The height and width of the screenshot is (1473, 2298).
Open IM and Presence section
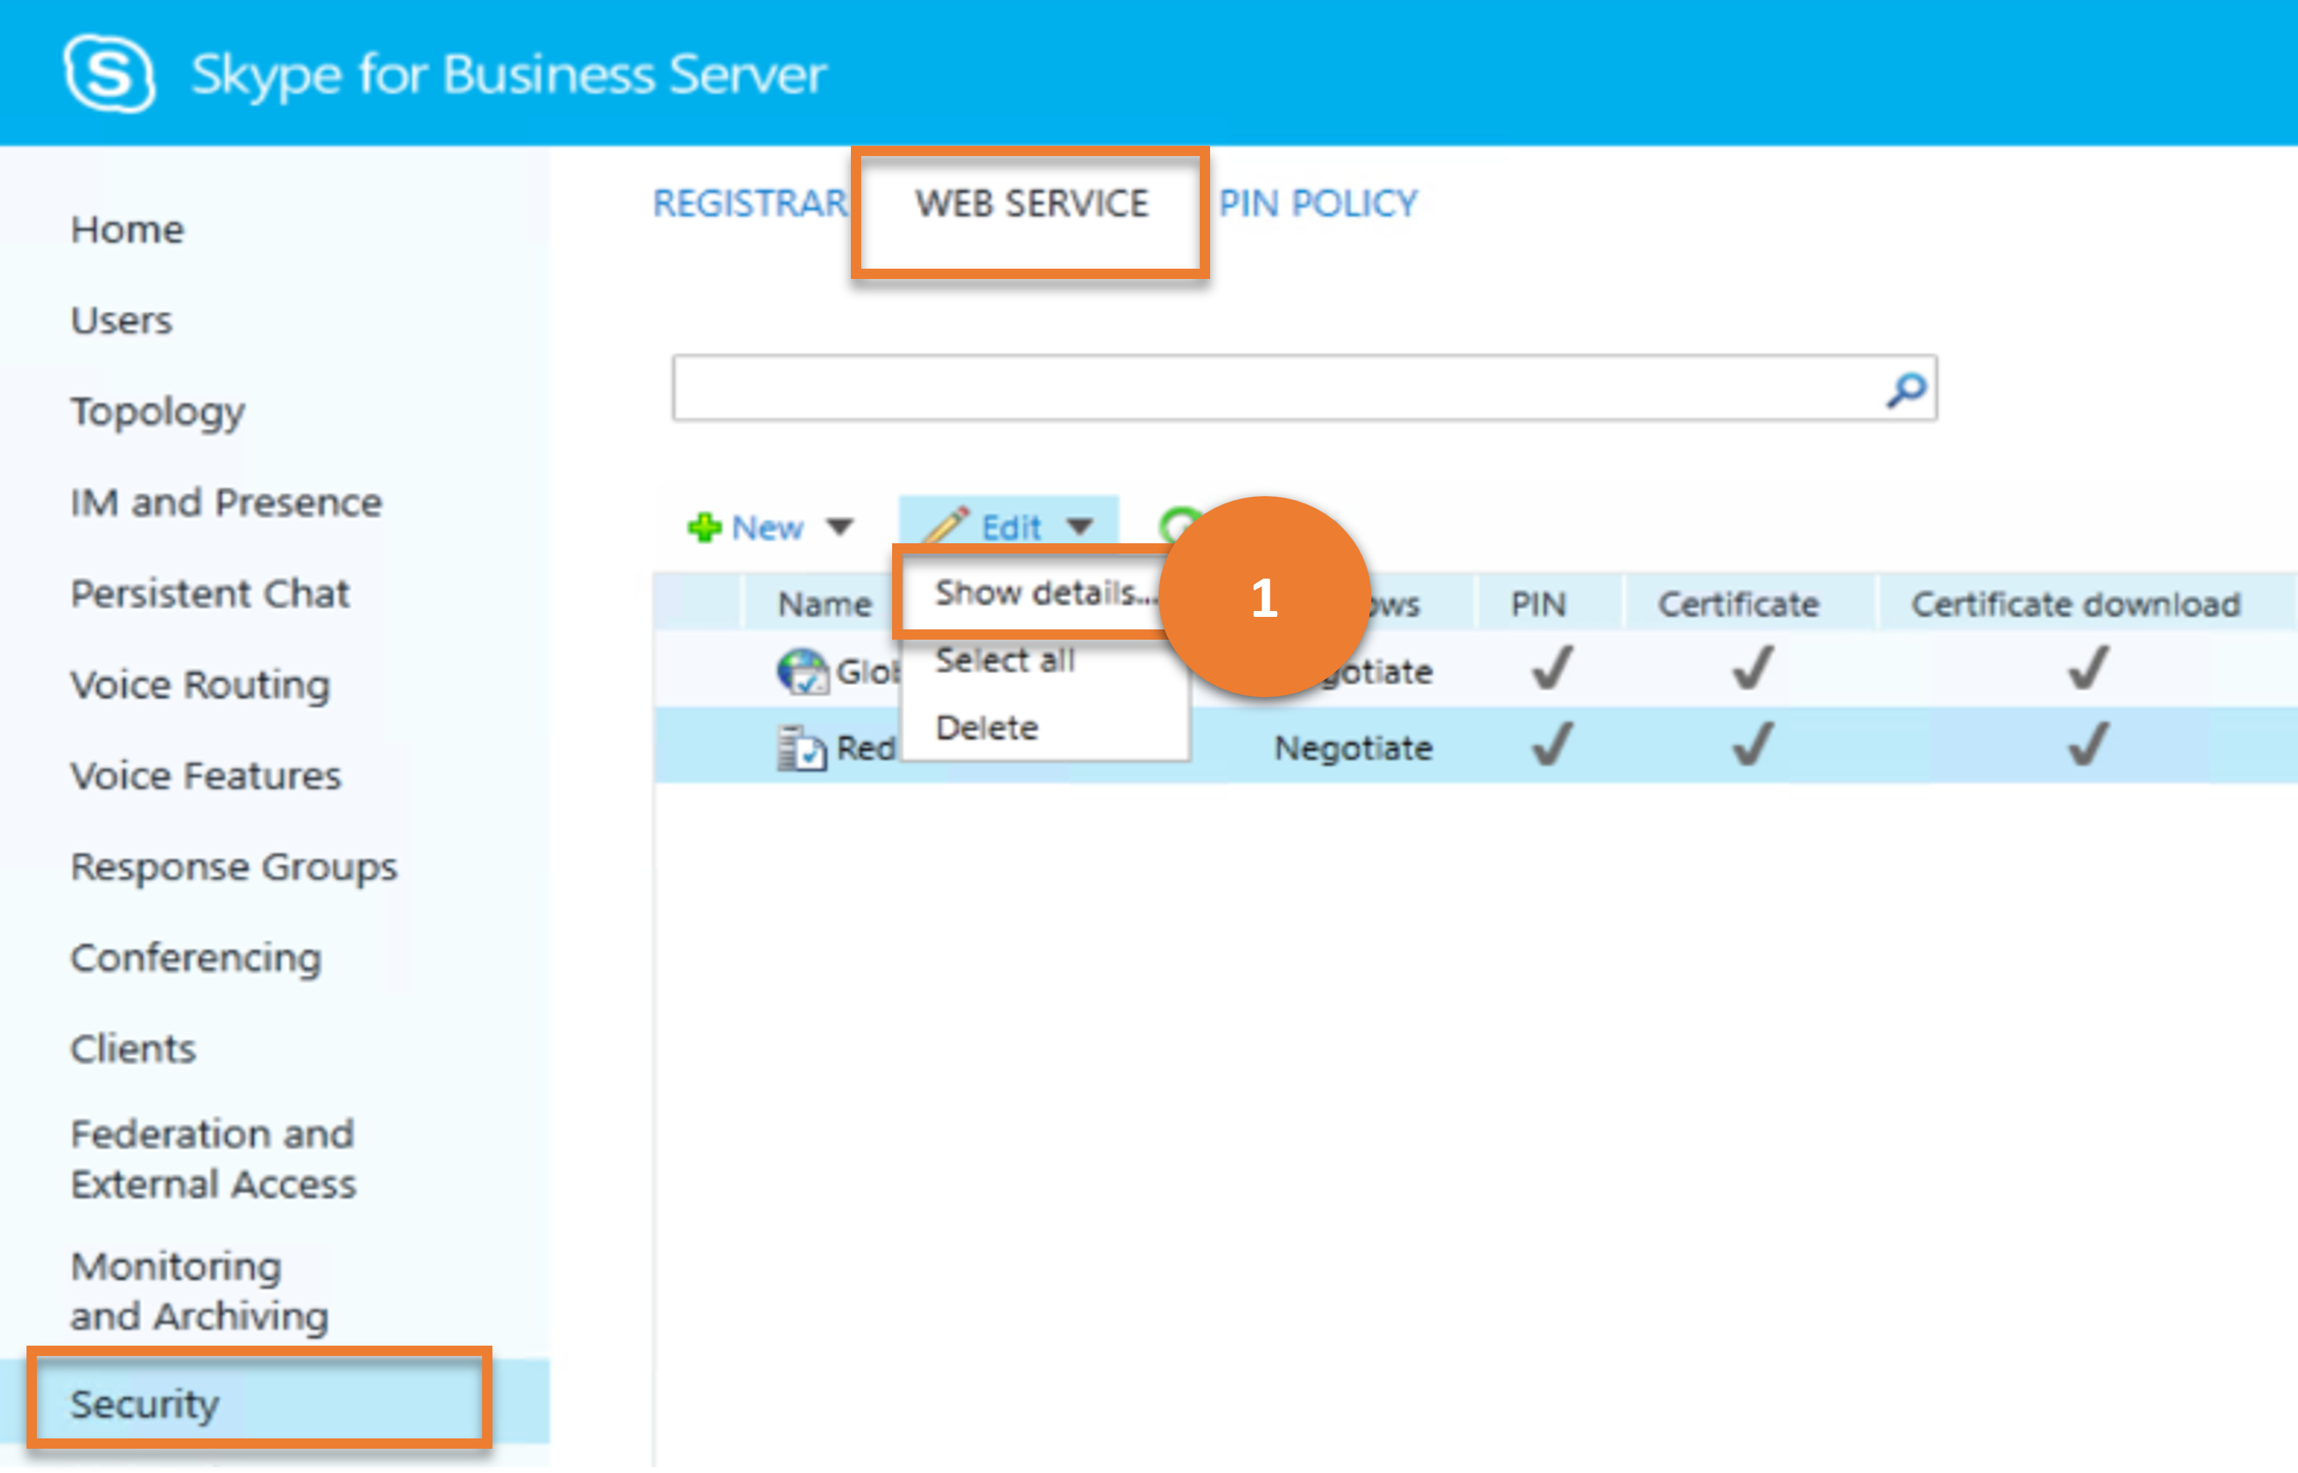(x=227, y=503)
